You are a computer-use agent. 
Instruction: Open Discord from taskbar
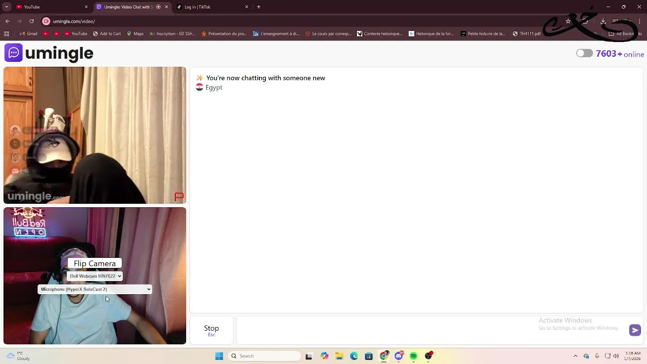(x=399, y=356)
